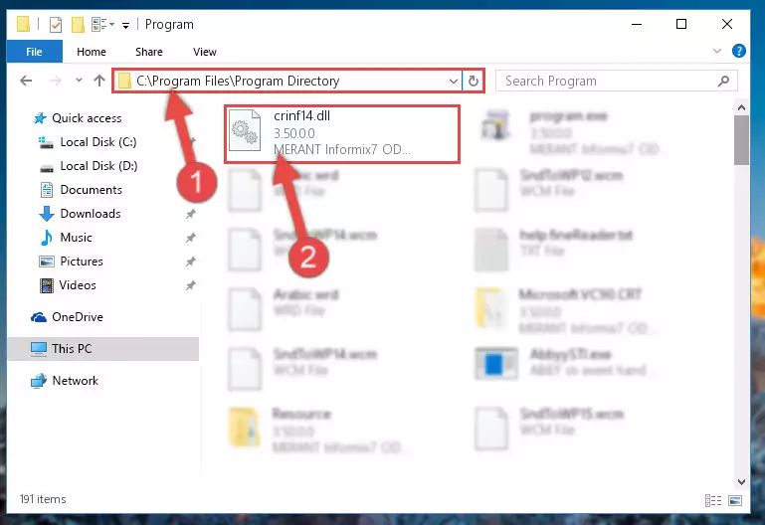Select Network in the navigation pane
This screenshot has width=765, height=525.
tap(76, 380)
